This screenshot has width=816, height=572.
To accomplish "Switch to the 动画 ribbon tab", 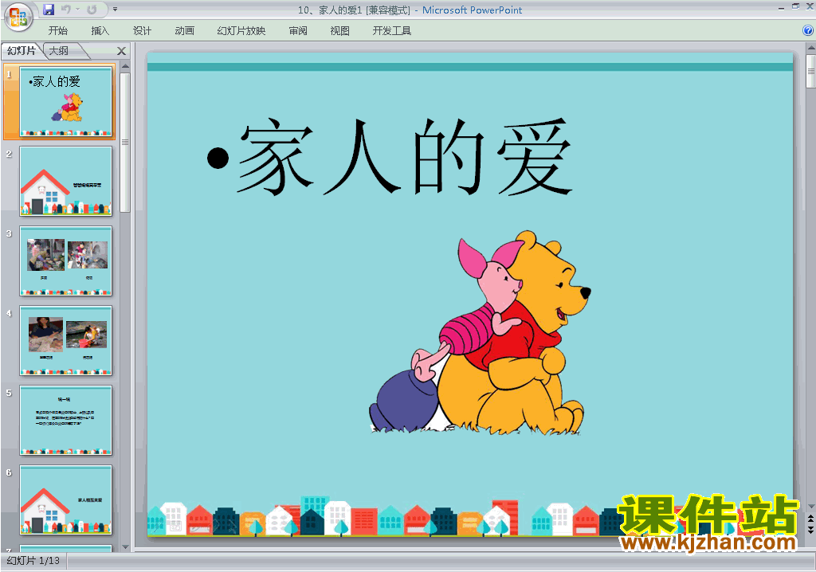I will pos(184,31).
